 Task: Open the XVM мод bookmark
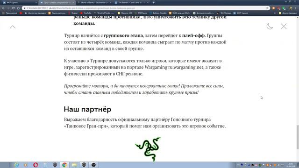[x=179, y=13]
